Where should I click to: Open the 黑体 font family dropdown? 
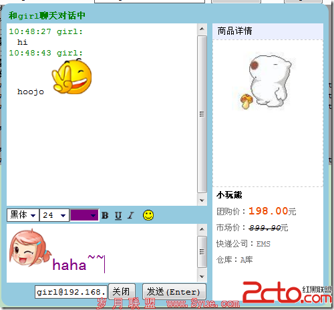pyautogui.click(x=23, y=215)
